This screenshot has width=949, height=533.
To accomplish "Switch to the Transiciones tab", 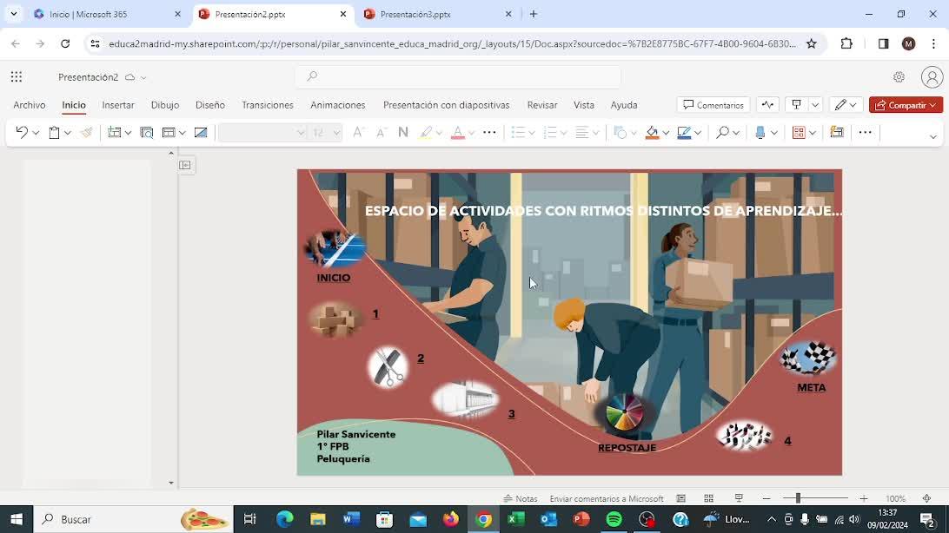I will [268, 105].
